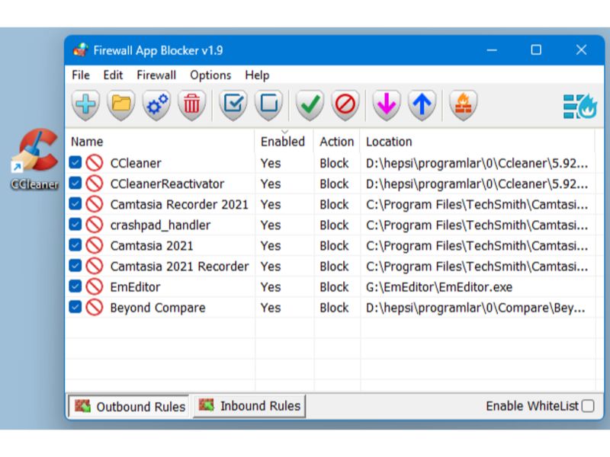
Task: Click the blue flame list icon at right
Action: (x=579, y=106)
